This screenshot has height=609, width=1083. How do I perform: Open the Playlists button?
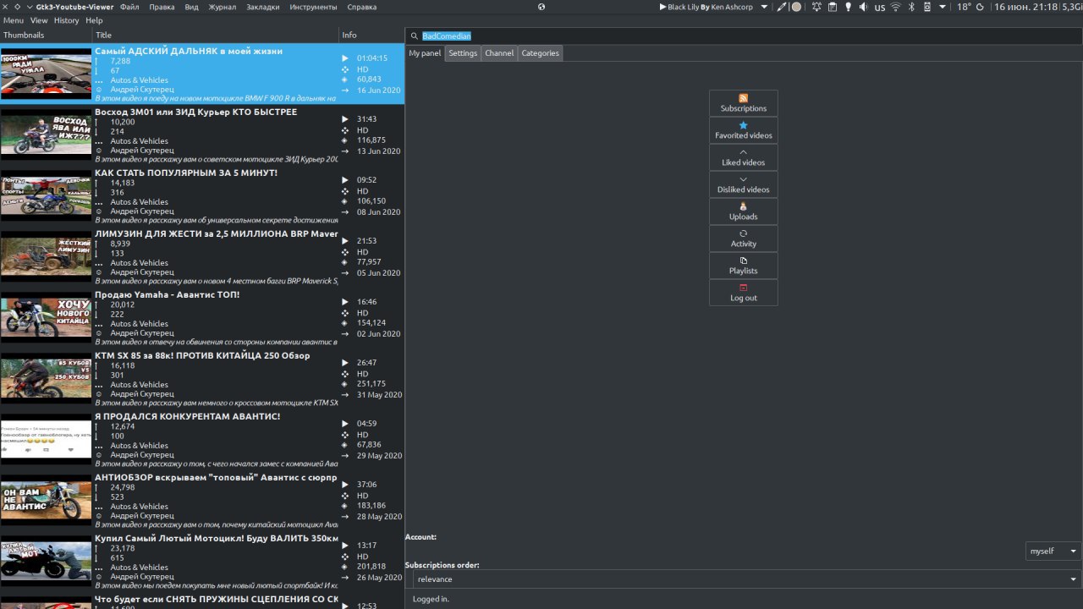pyautogui.click(x=744, y=266)
